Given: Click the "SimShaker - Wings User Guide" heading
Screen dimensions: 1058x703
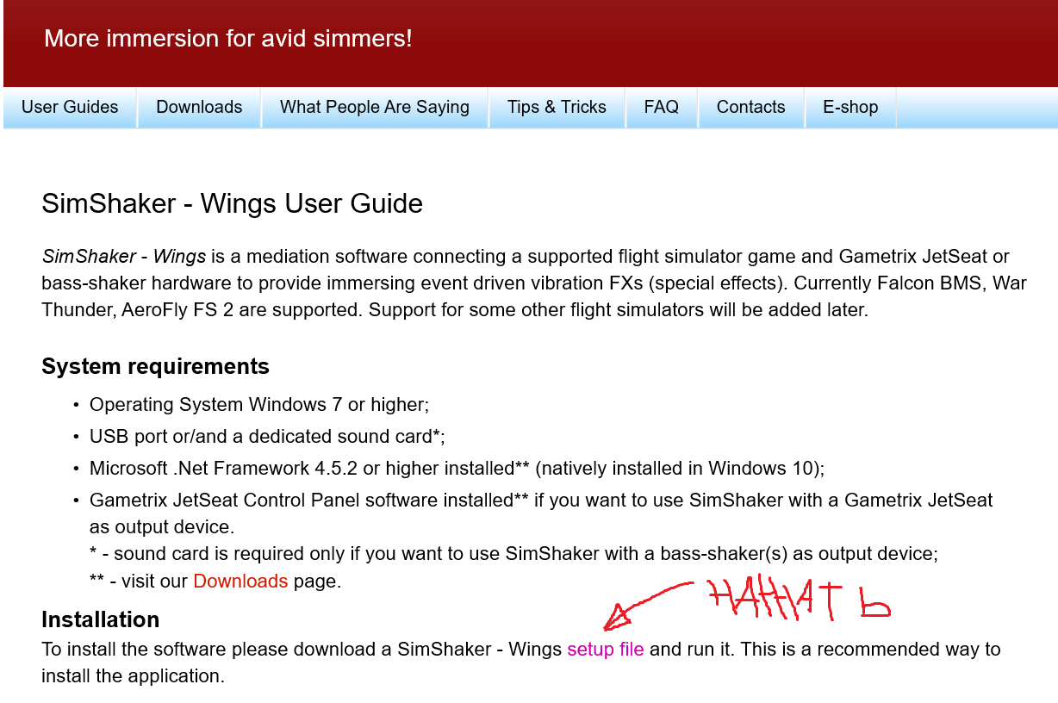Looking at the screenshot, I should (232, 204).
